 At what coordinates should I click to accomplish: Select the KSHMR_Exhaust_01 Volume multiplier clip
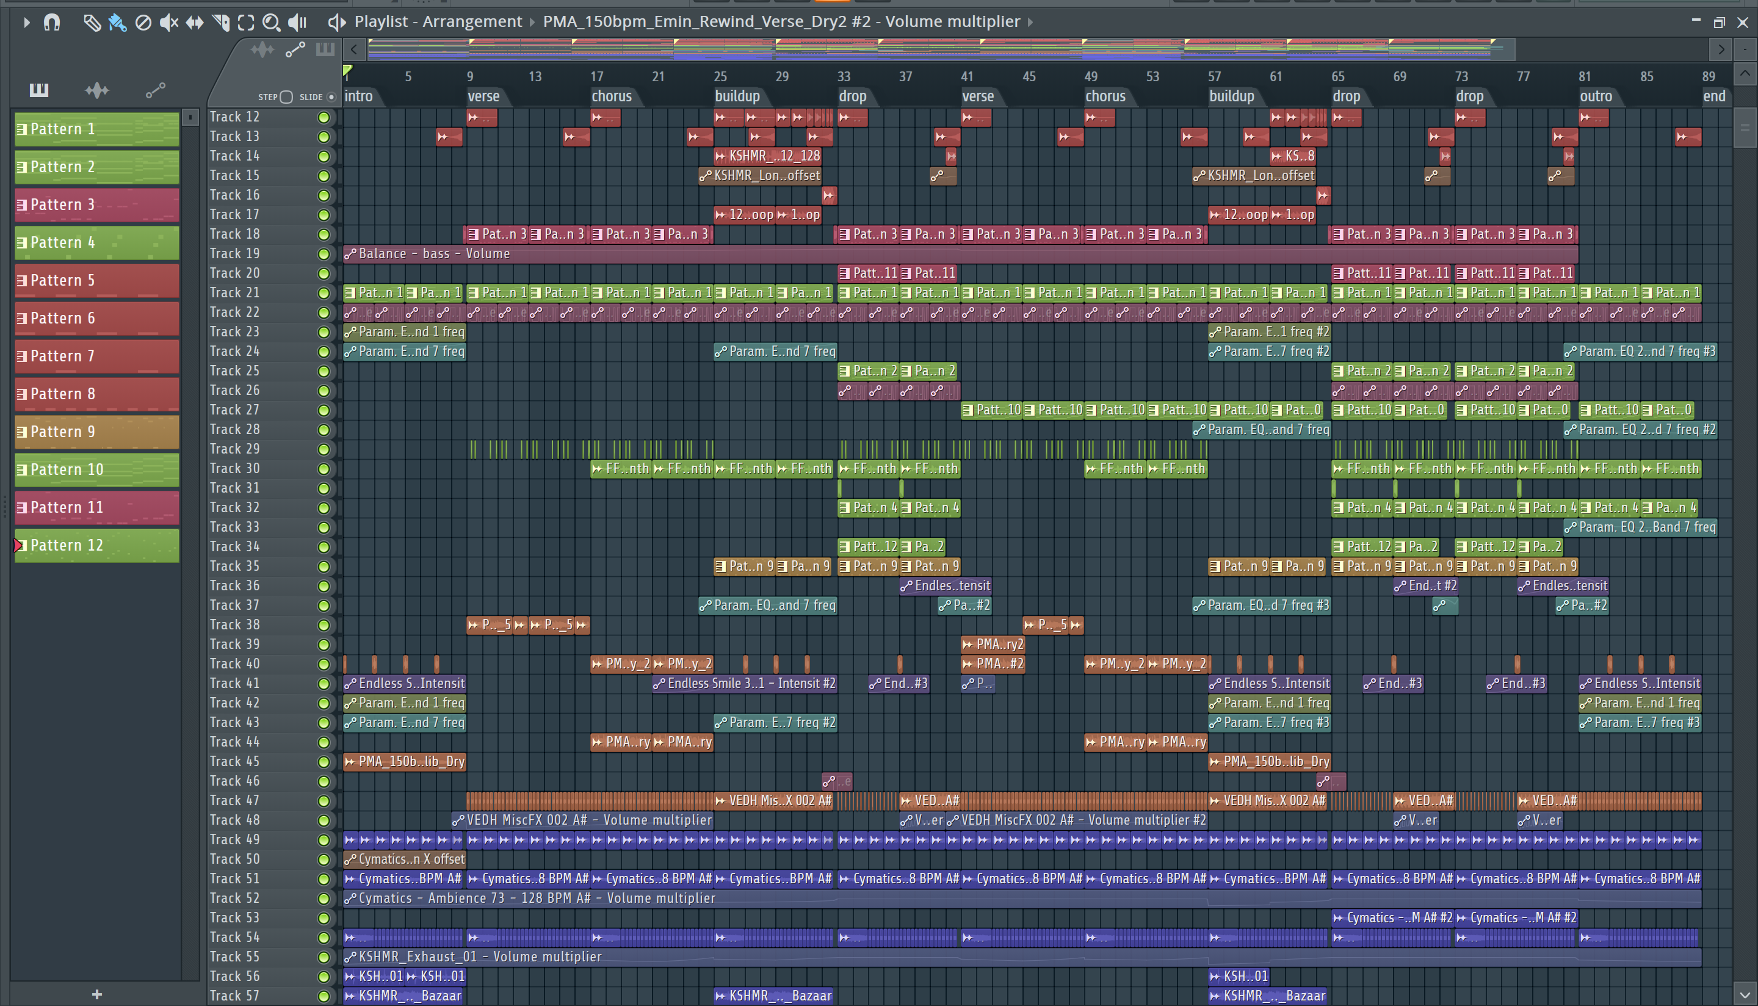[x=1022, y=957]
